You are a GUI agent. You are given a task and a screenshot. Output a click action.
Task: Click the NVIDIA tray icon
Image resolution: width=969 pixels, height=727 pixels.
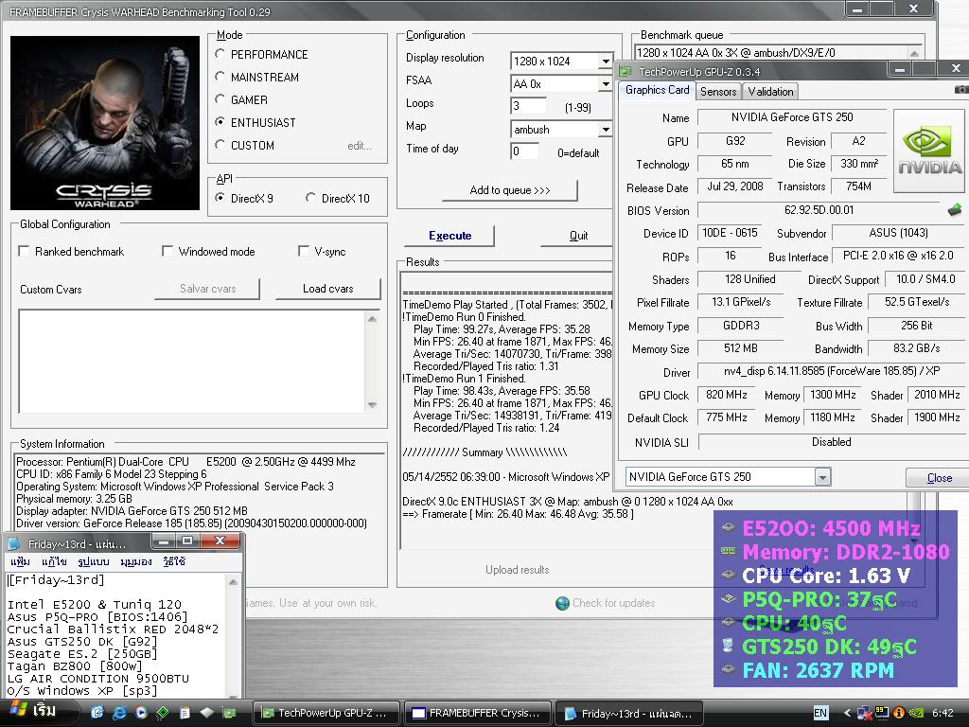tap(915, 713)
